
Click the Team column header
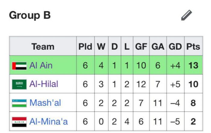pyautogui.click(x=43, y=47)
